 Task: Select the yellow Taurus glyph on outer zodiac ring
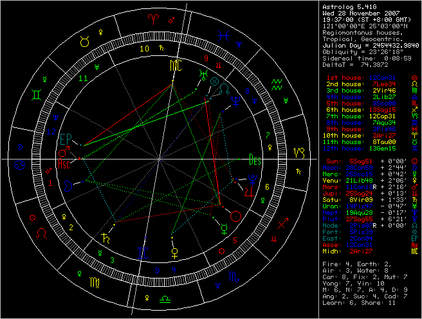[x=84, y=42]
